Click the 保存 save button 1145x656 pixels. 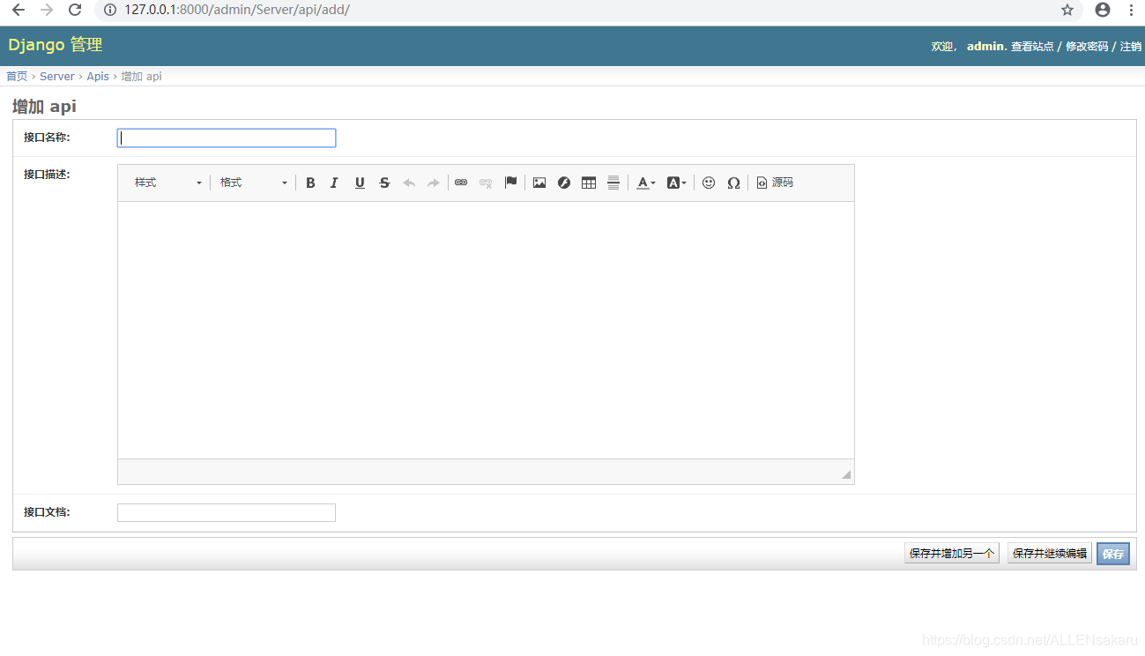click(x=1113, y=554)
